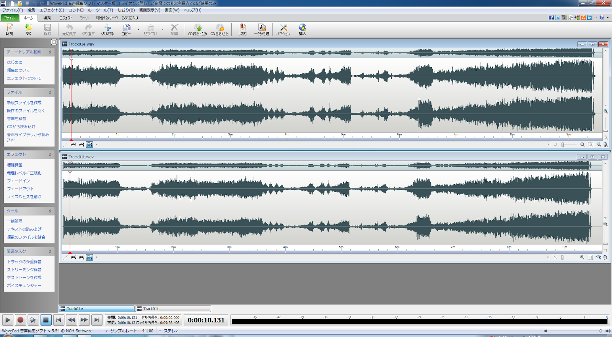Click zoom in magnifier in Track01e window

point(583,144)
